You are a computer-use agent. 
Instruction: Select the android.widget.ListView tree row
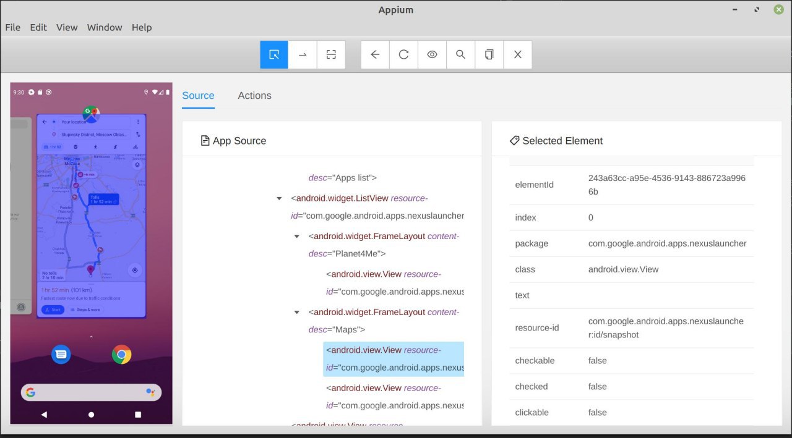377,207
